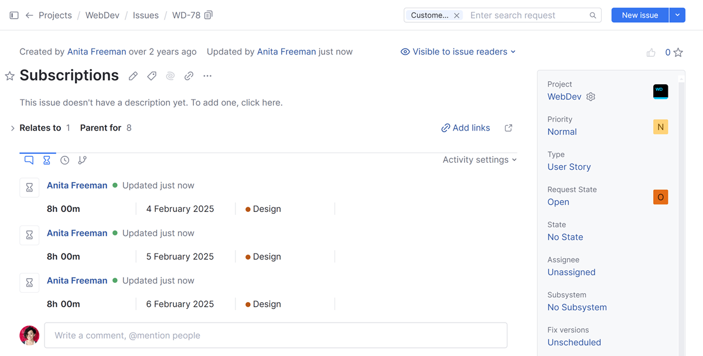
Task: Open the Activity settings dropdown
Action: tap(479, 159)
